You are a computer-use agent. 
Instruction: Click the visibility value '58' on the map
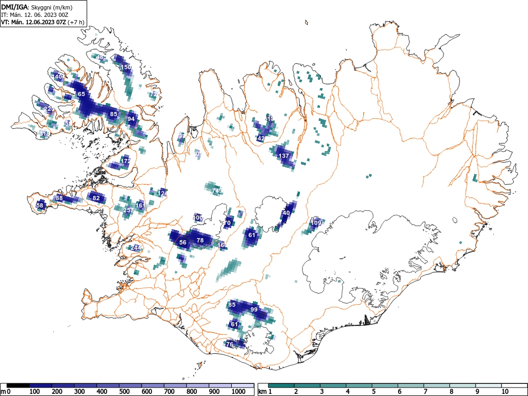40,205
